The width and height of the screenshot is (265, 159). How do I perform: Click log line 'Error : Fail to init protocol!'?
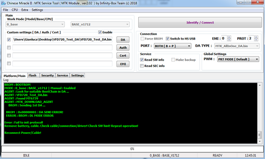click(x=24, y=122)
